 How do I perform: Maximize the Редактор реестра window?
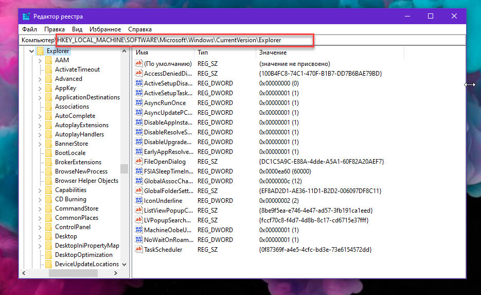point(431,16)
